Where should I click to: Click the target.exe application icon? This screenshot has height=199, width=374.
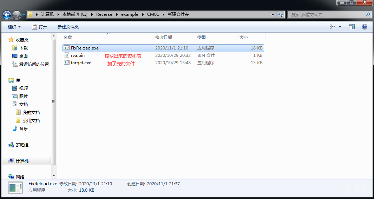pos(66,63)
